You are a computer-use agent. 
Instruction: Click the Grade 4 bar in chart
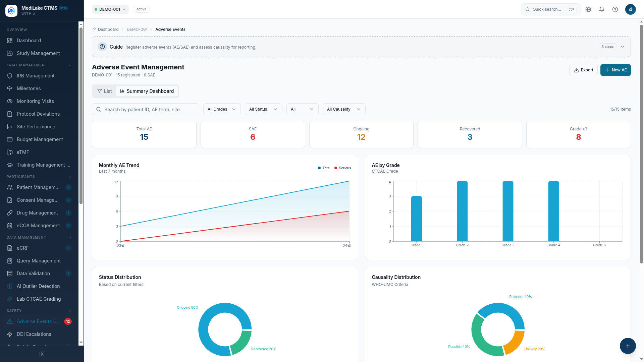click(x=553, y=211)
